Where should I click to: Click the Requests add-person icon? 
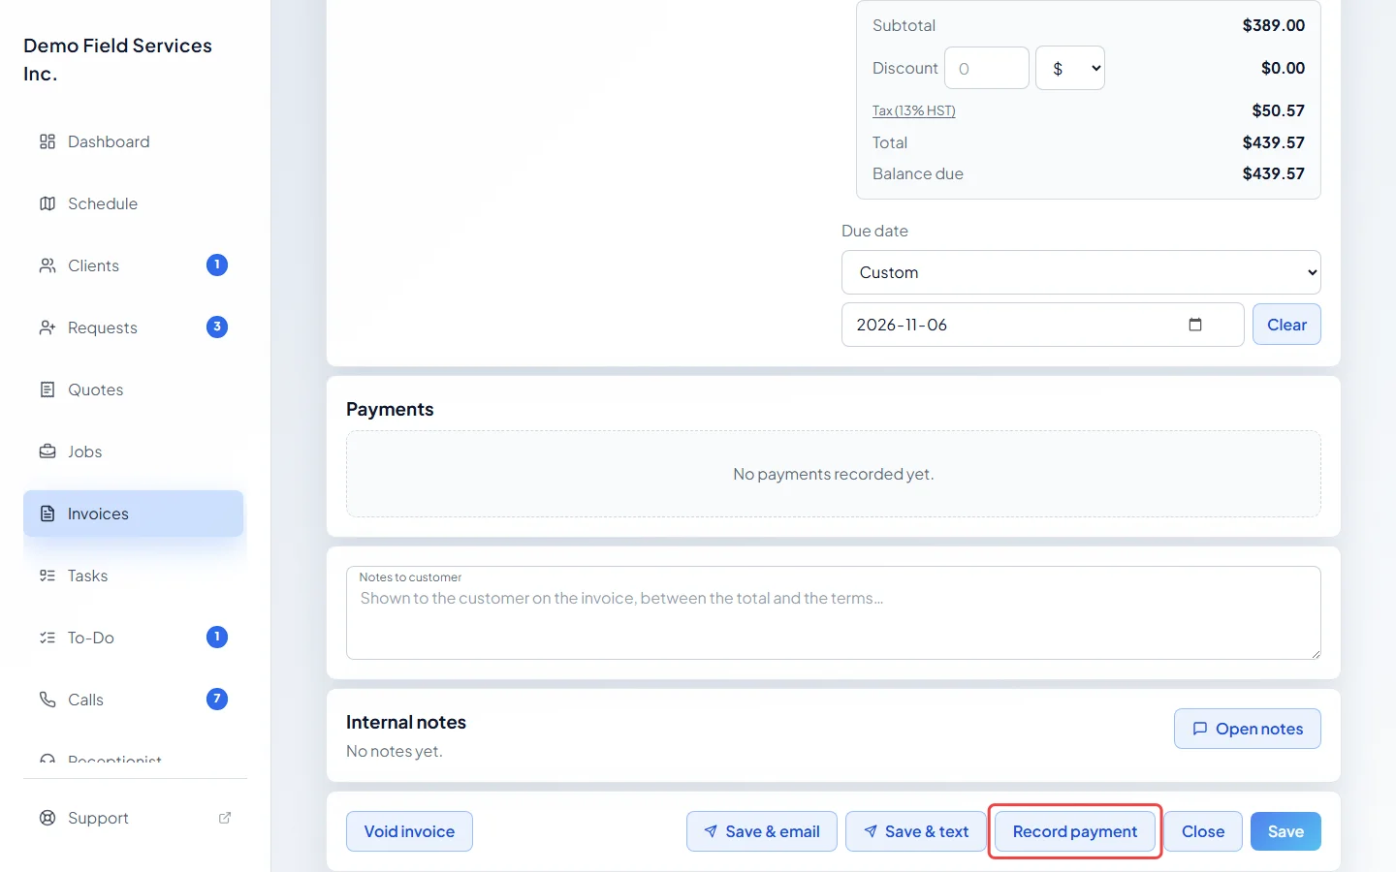click(x=48, y=327)
